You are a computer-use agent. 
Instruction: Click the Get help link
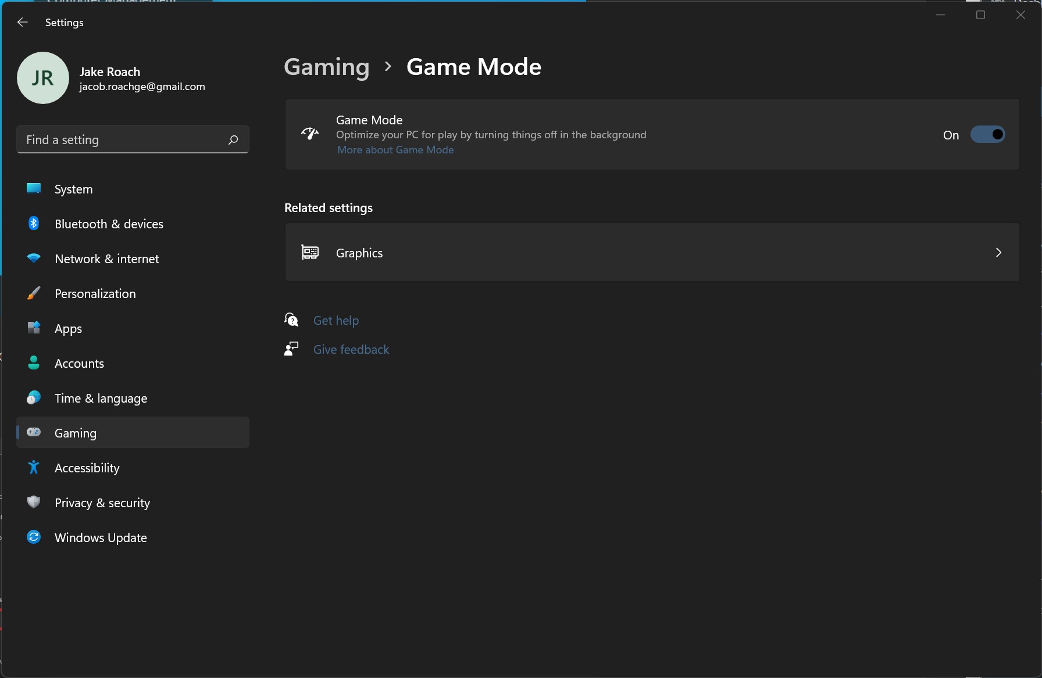pos(336,320)
